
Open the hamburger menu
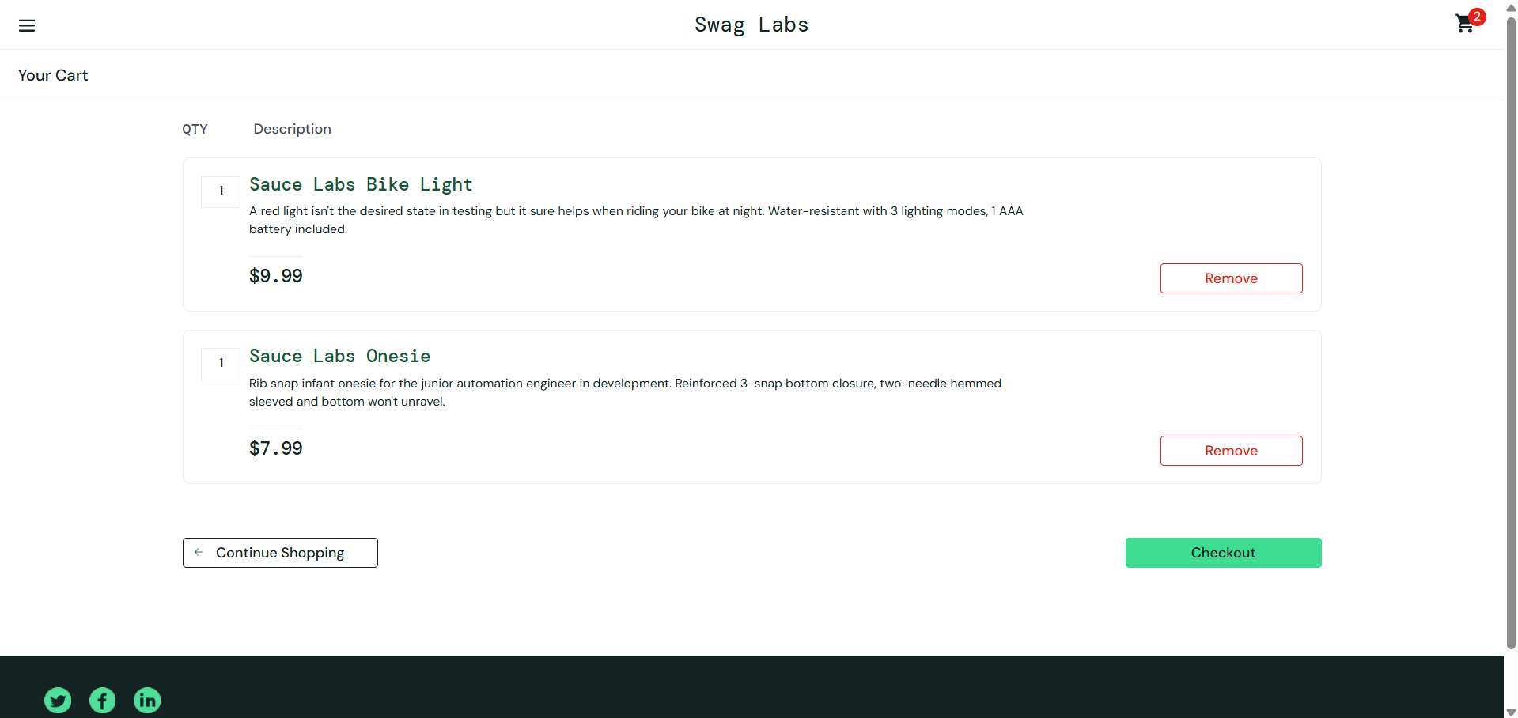(27, 25)
